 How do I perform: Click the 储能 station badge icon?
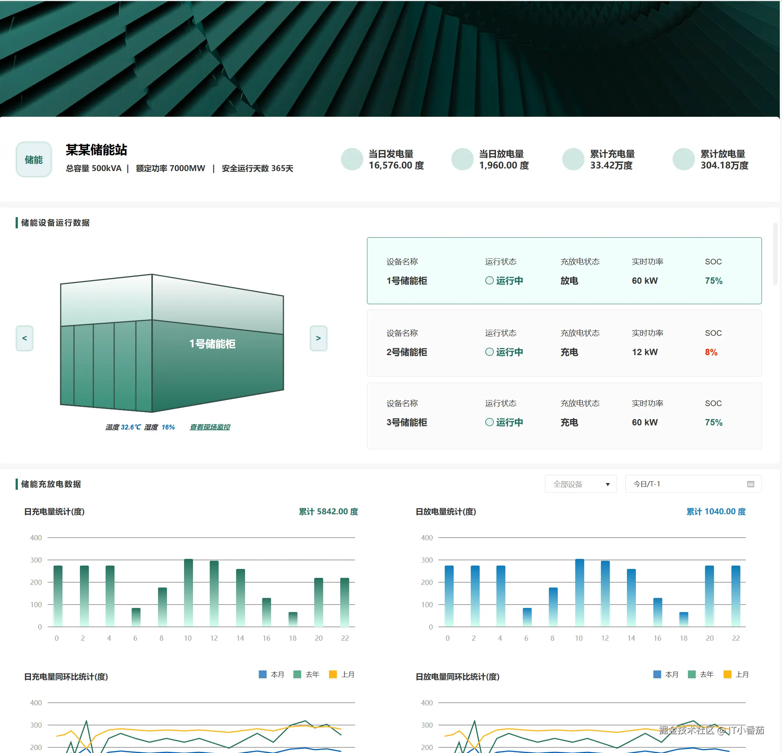click(x=33, y=160)
